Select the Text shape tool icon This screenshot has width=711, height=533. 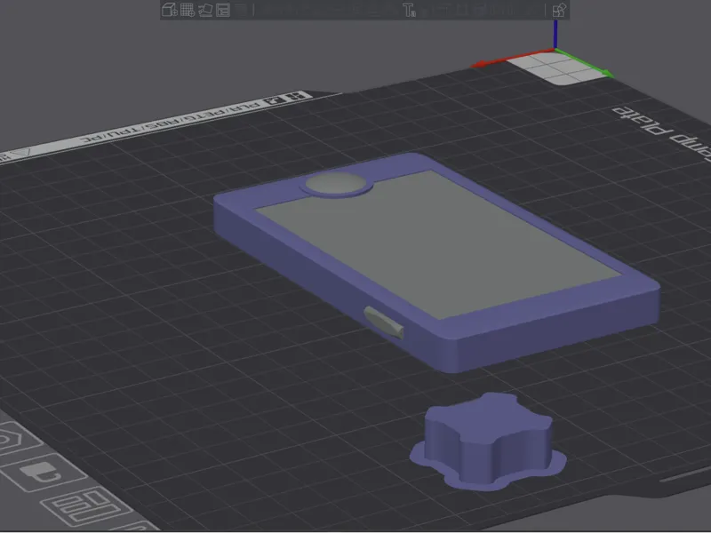coord(409,10)
